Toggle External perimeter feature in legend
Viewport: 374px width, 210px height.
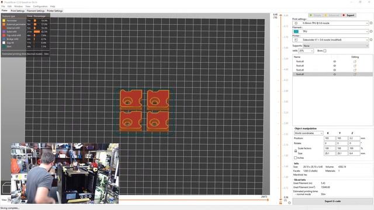(x=13, y=24)
